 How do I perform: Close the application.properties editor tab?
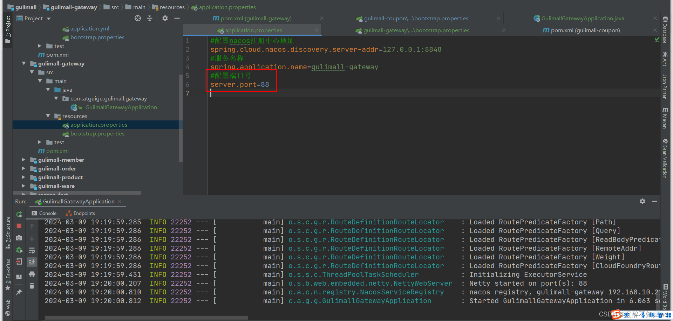(317, 30)
